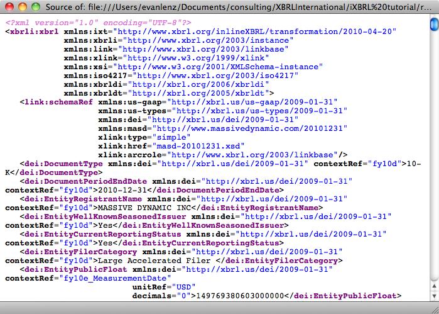The width and height of the screenshot is (439, 314).
Task: Click the xmlns:xlink attribute name
Action: pos(90,58)
